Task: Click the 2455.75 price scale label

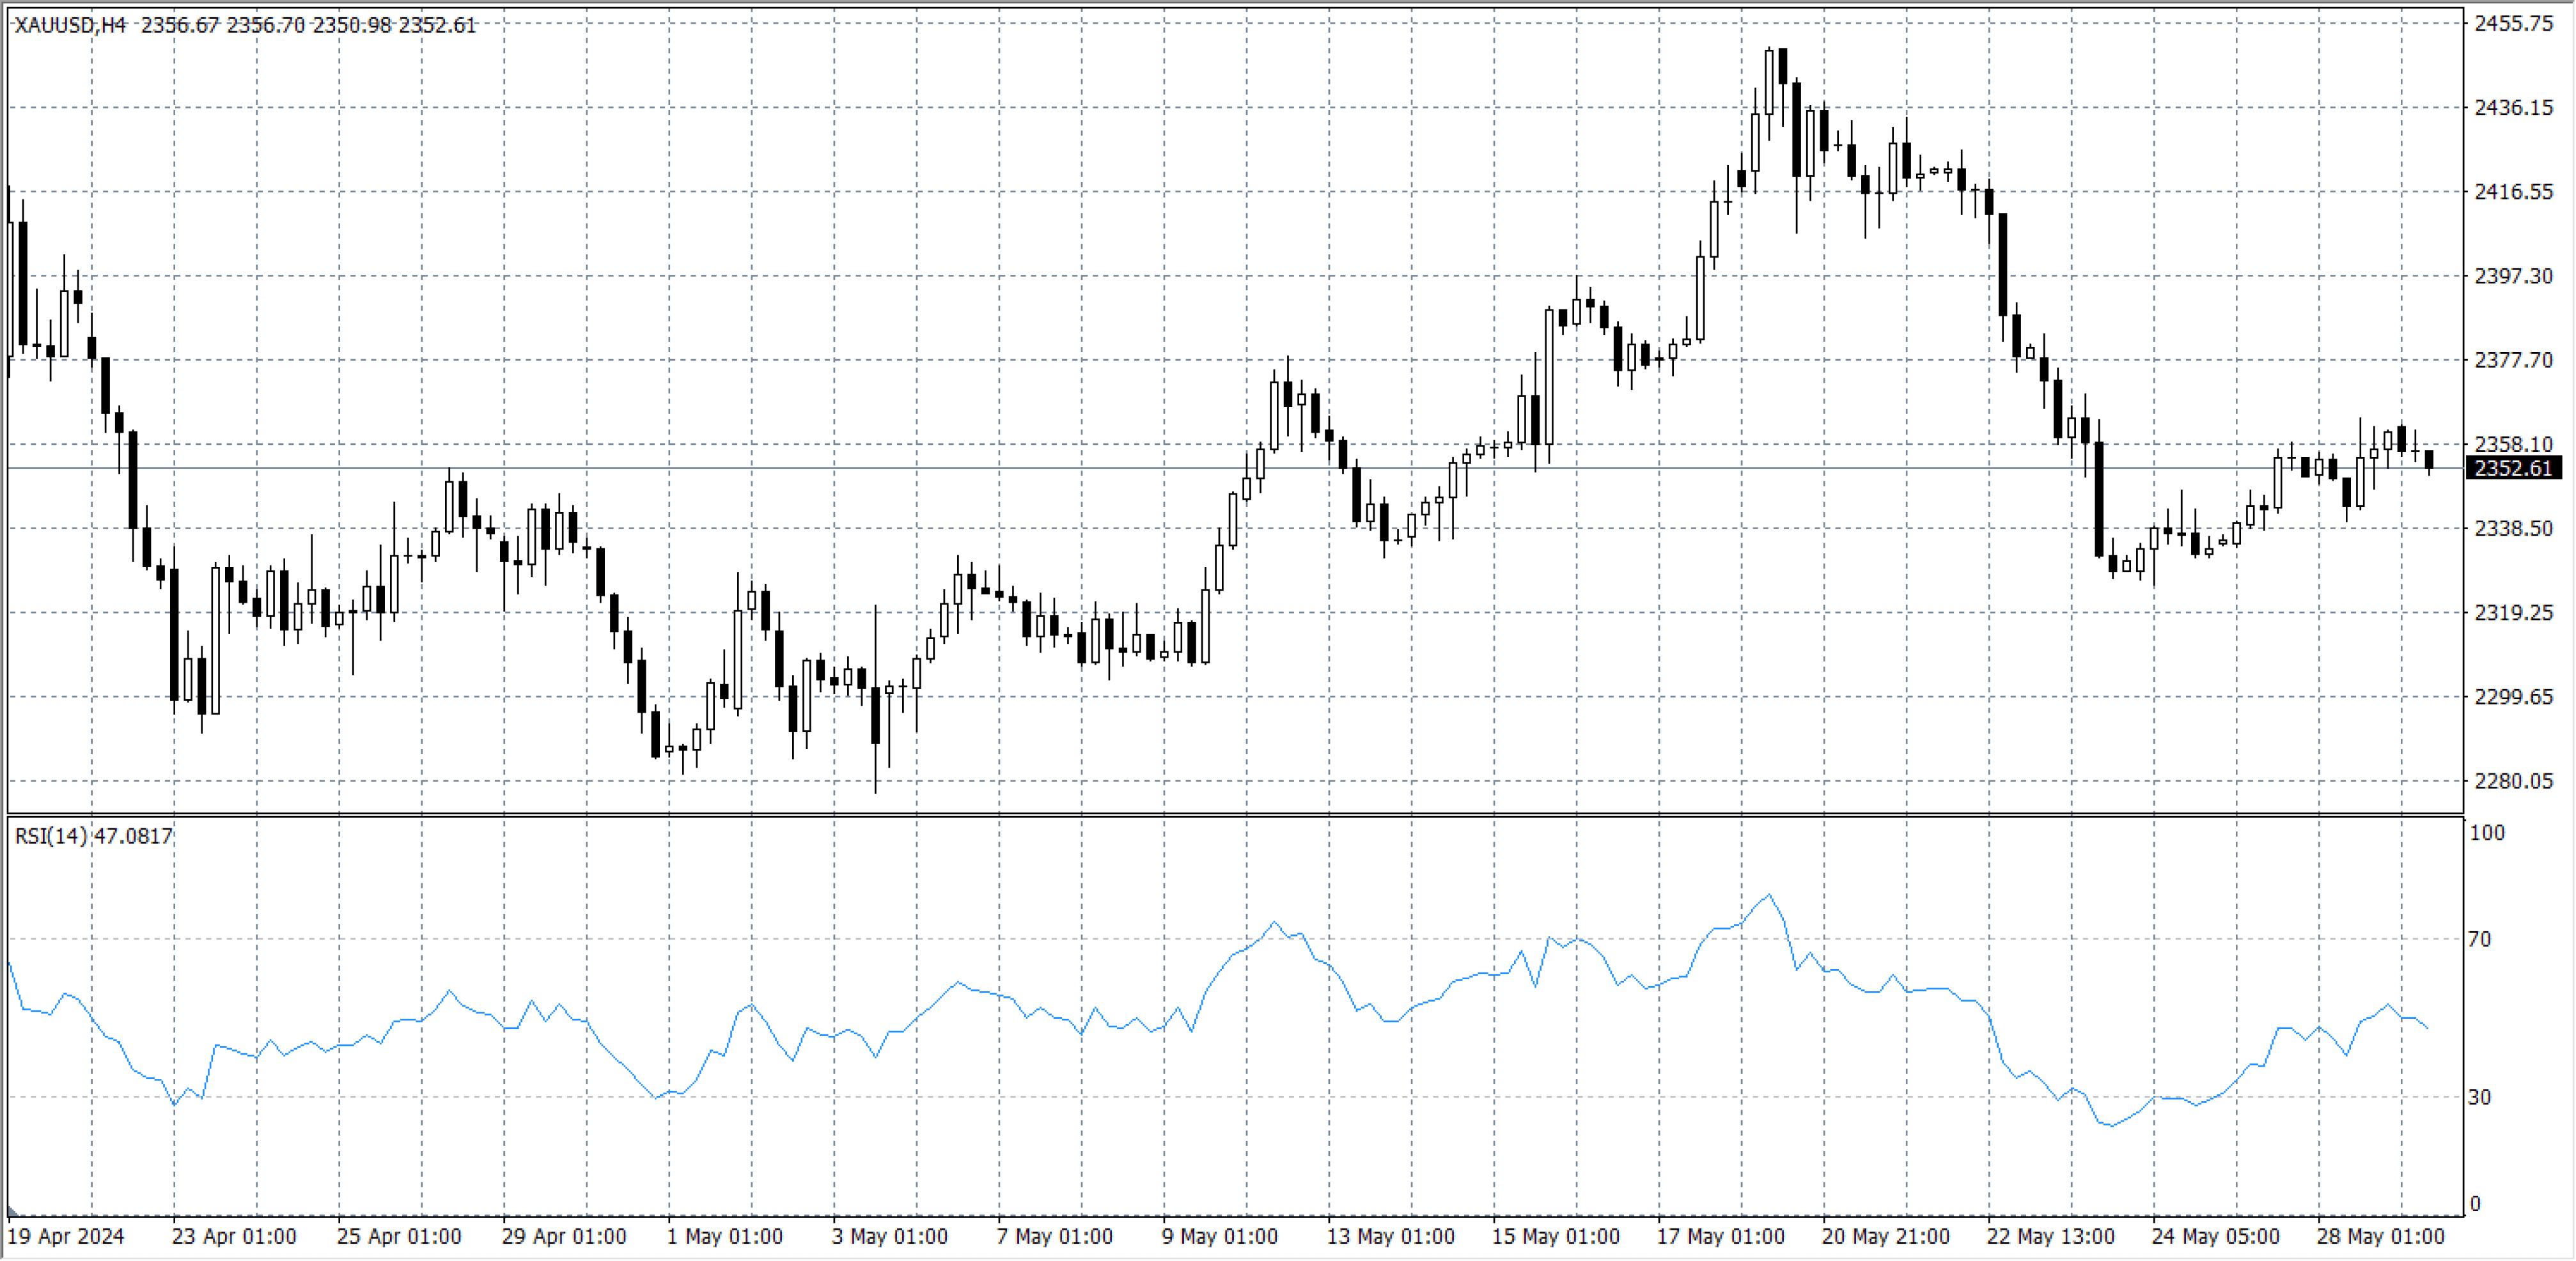Action: coord(2513,24)
